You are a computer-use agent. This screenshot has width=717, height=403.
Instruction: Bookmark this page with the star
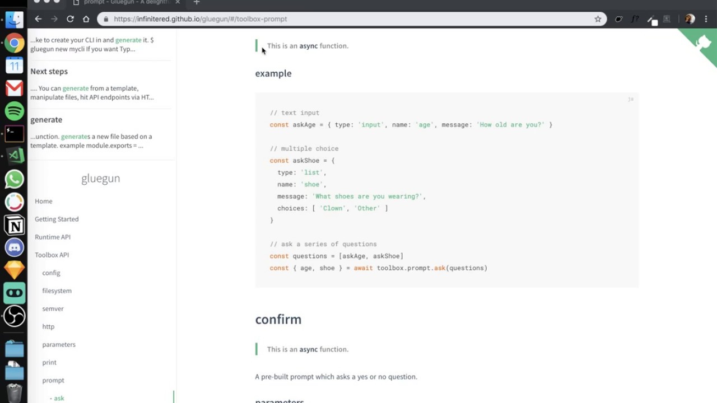[x=598, y=19]
